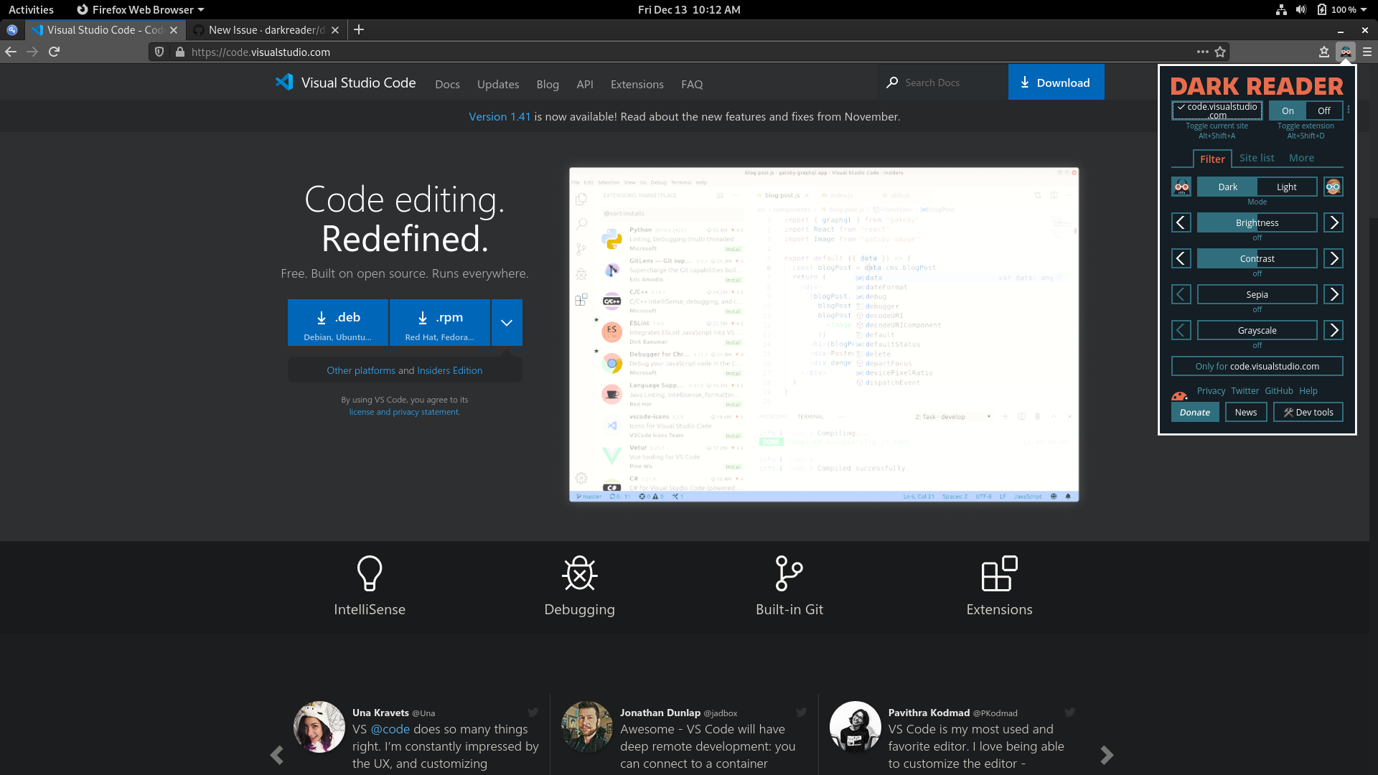Click the Visual Studio Code logo
This screenshot has width=1378, height=775.
285,82
